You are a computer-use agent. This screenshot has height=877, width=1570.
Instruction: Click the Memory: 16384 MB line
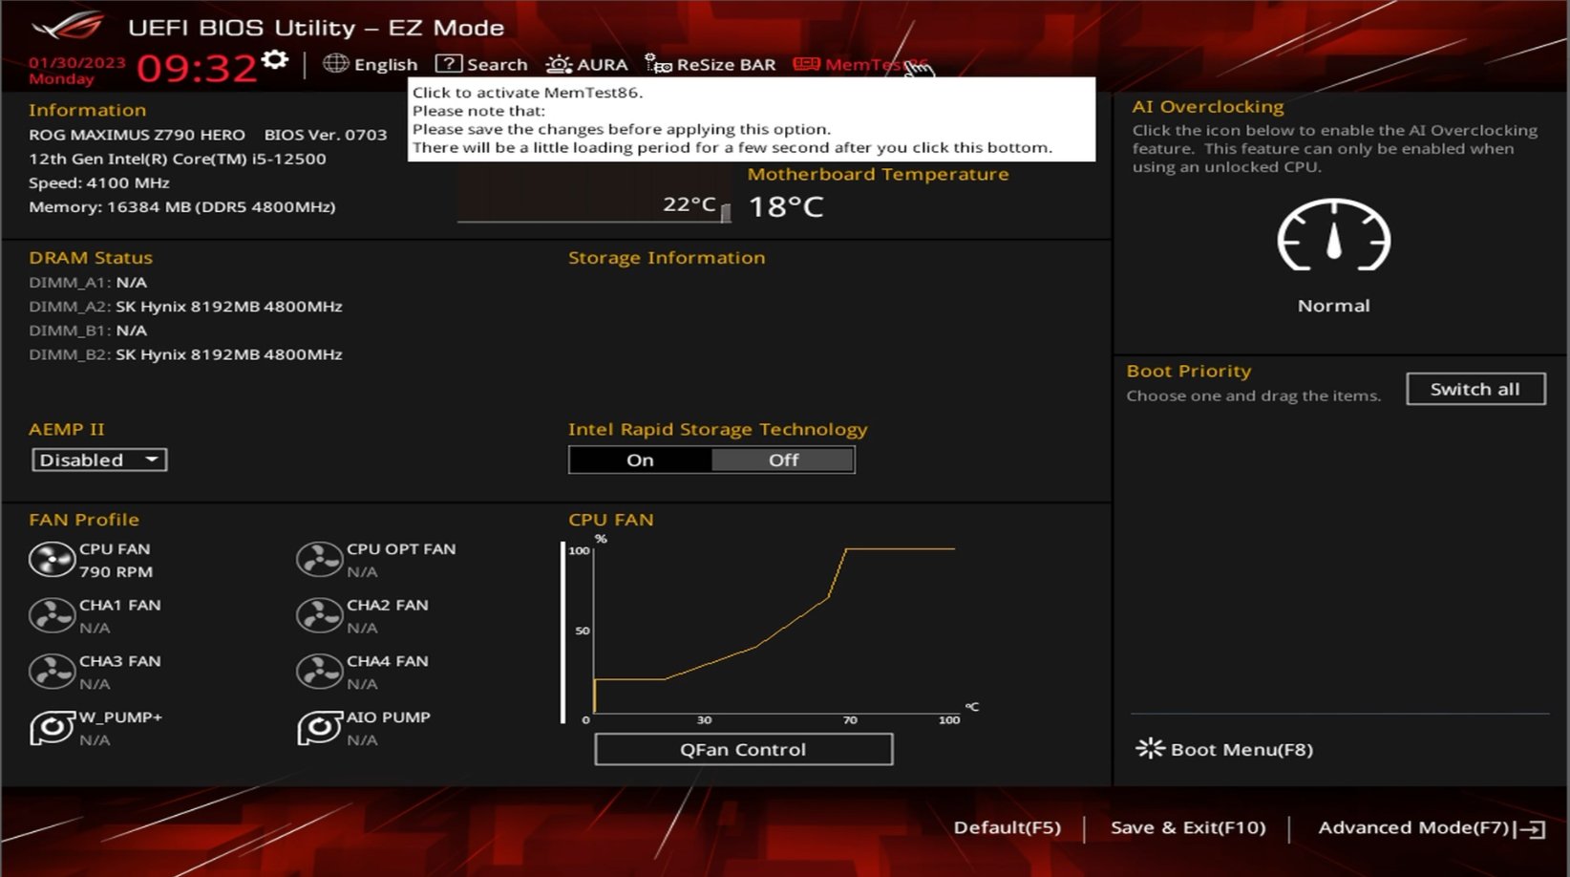(x=181, y=206)
